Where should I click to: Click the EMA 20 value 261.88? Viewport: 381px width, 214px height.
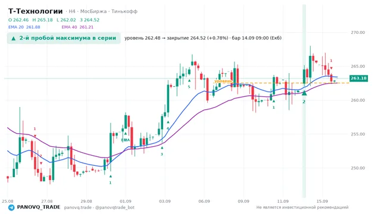pos(33,27)
